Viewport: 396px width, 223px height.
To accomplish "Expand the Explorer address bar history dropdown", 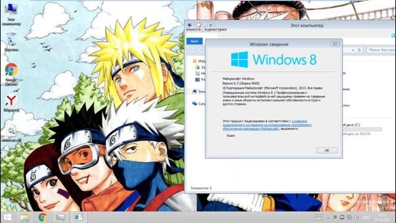I will click(x=353, y=50).
